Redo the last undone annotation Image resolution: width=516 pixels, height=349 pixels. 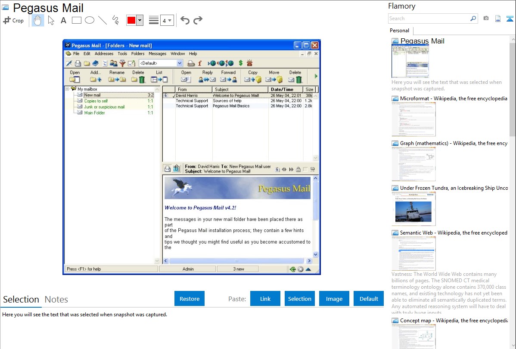198,20
